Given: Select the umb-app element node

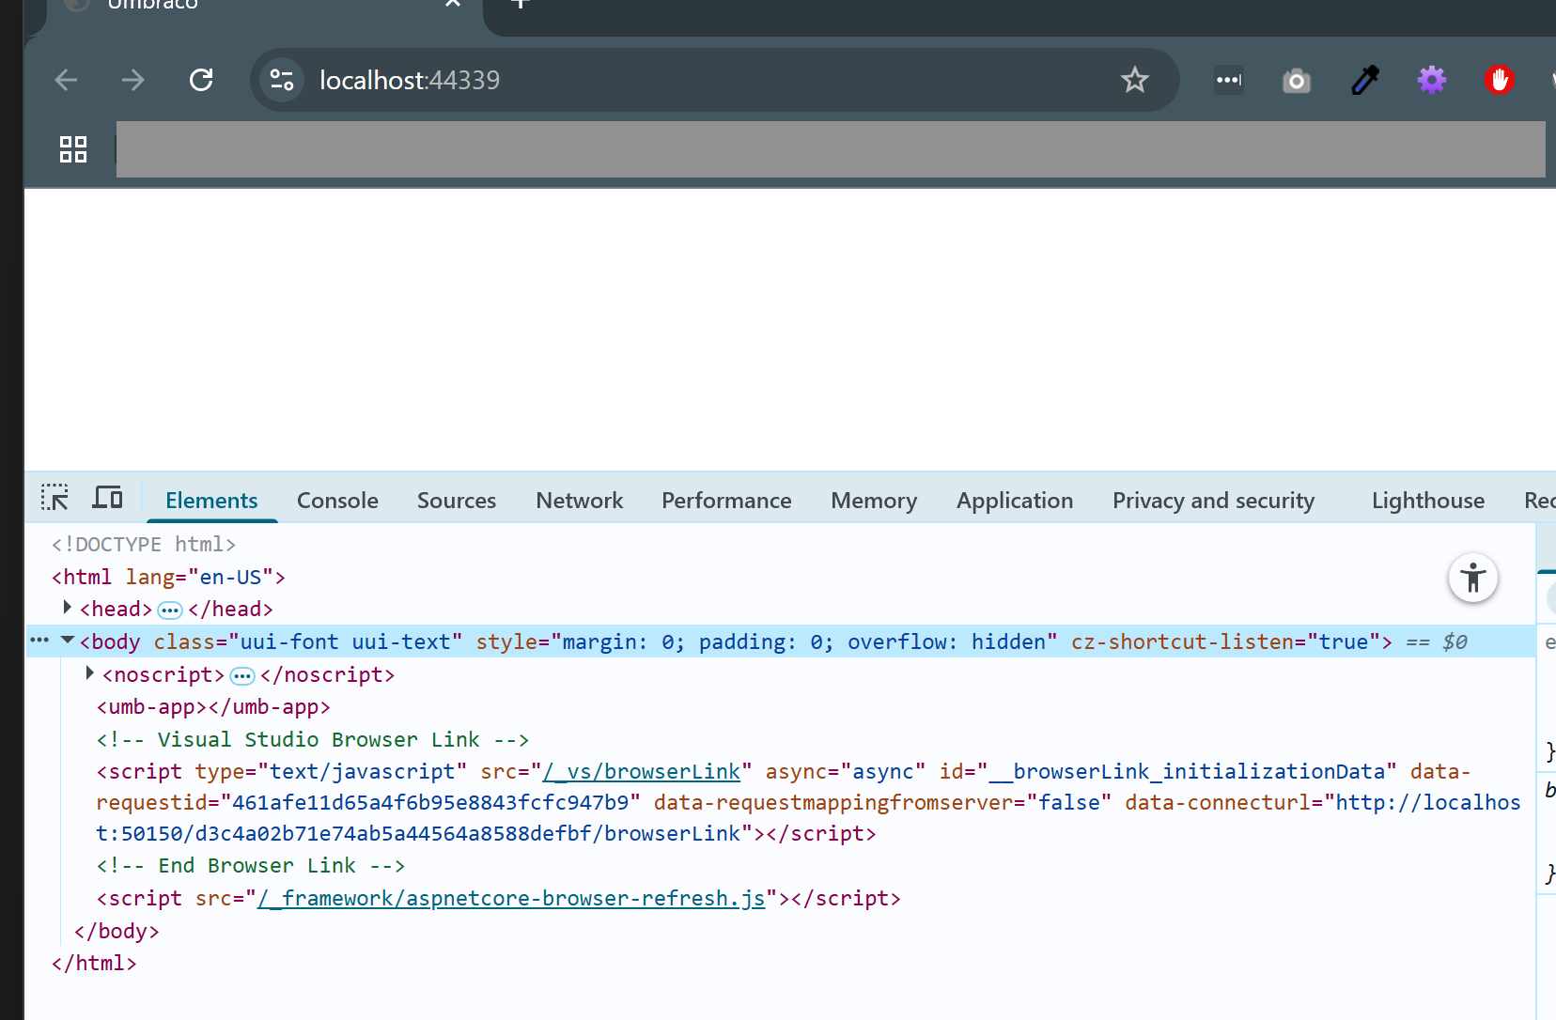Looking at the screenshot, I should tap(213, 707).
